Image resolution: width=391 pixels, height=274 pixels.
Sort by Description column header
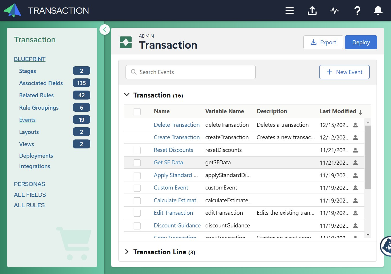pos(272,111)
